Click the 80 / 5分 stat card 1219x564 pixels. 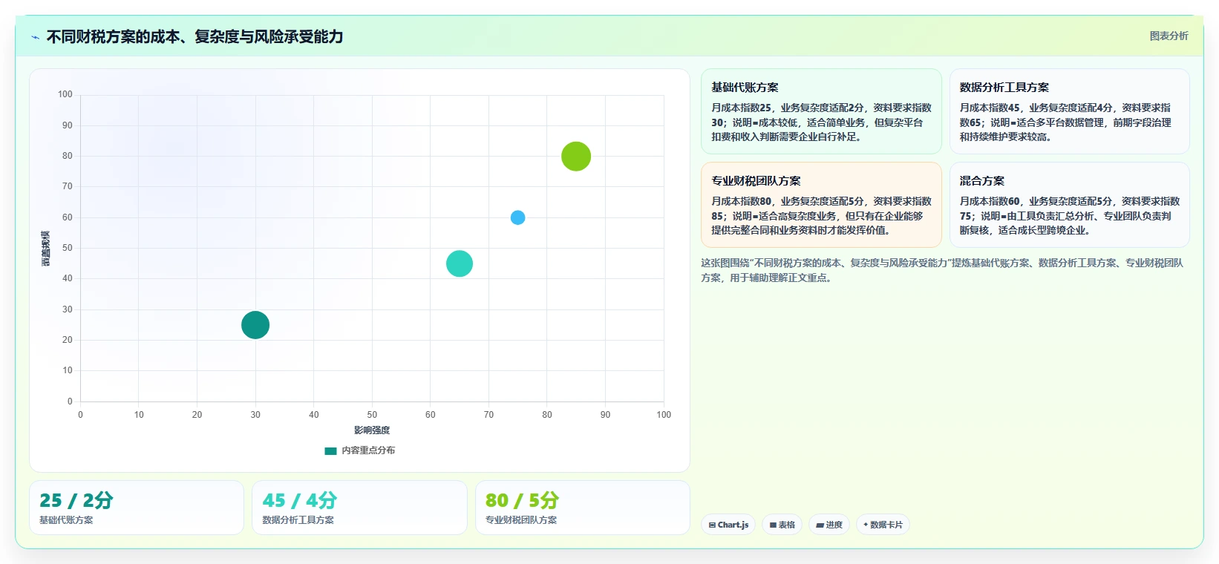pos(583,508)
